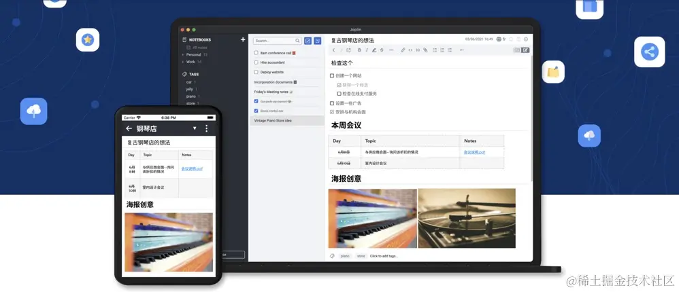Image resolution: width=679 pixels, height=292 pixels.
Task: Go forward using the editor's right arrow
Action: [341, 50]
